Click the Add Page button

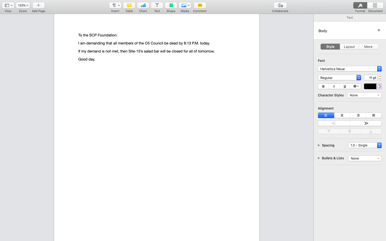pyautogui.click(x=38, y=5)
